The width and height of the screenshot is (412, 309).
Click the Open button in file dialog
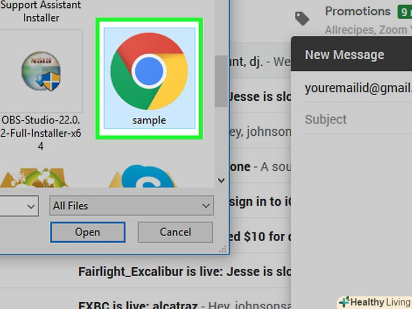(88, 232)
